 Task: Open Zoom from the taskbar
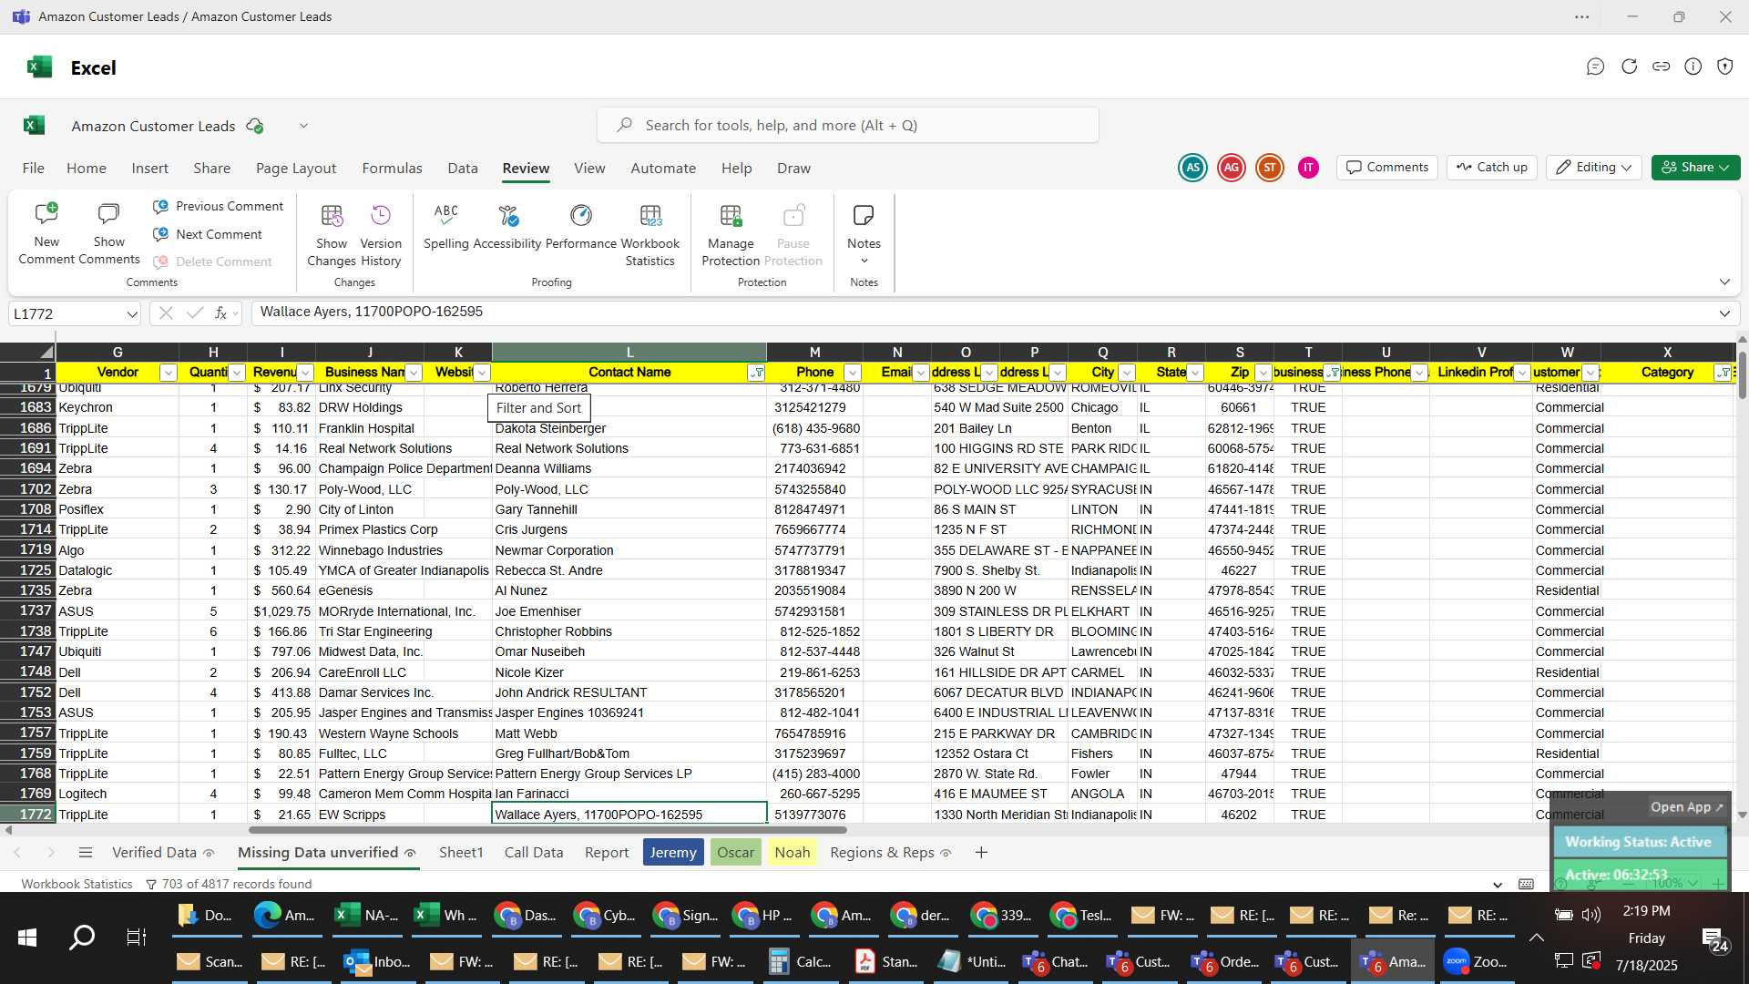pos(1477,961)
